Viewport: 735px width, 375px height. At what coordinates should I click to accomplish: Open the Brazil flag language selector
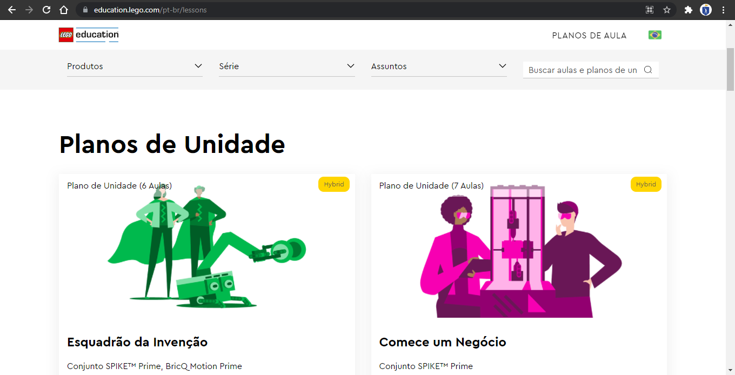click(x=655, y=35)
